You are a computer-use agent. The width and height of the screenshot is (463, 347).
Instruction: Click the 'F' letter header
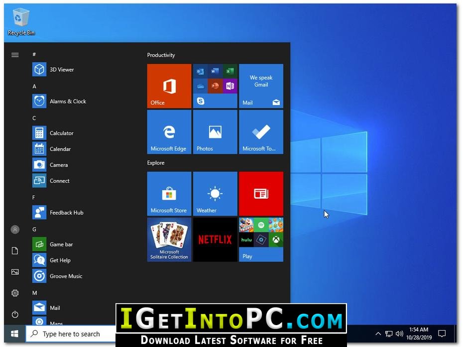34,197
